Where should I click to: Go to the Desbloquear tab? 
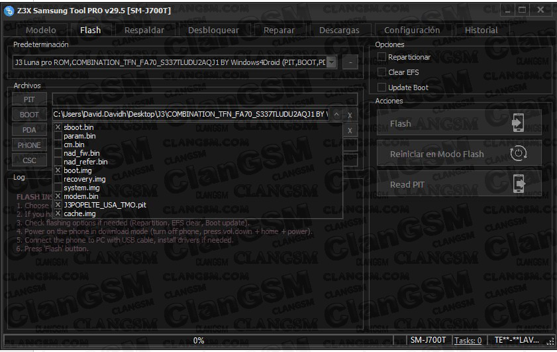(213, 30)
